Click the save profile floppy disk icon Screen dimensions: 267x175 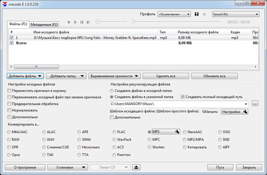197,14
